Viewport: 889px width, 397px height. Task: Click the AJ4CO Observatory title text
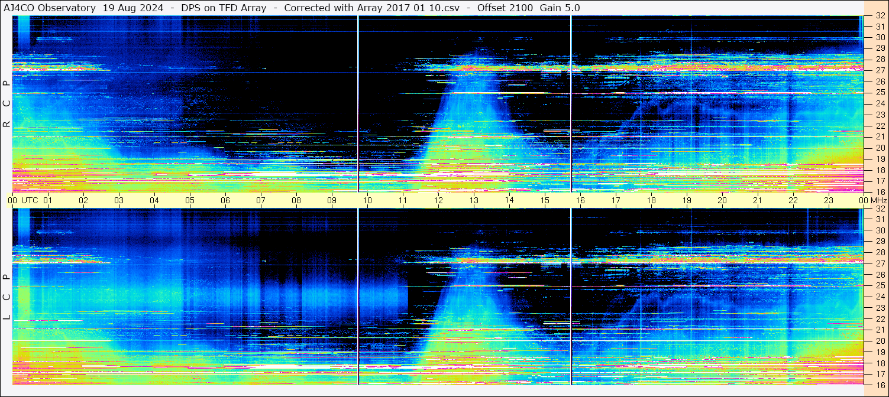[49, 8]
